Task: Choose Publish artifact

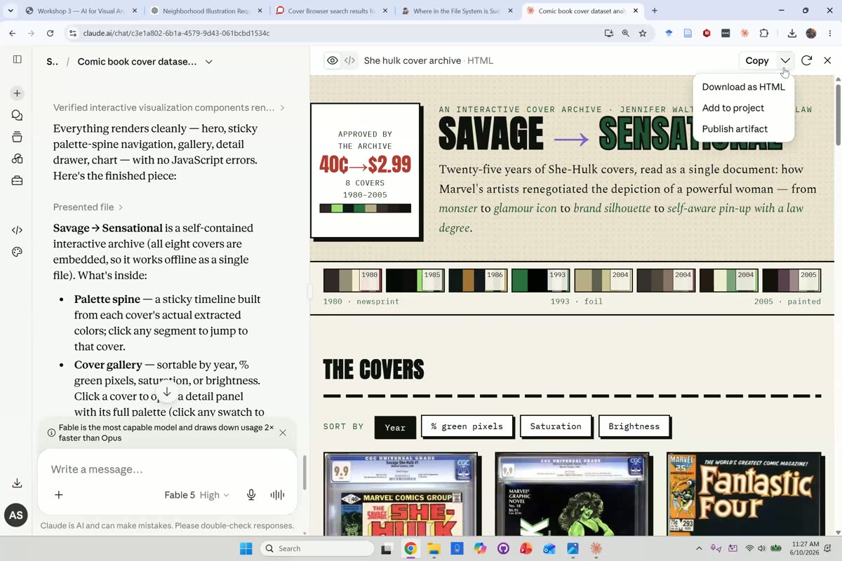Action: click(x=744, y=129)
